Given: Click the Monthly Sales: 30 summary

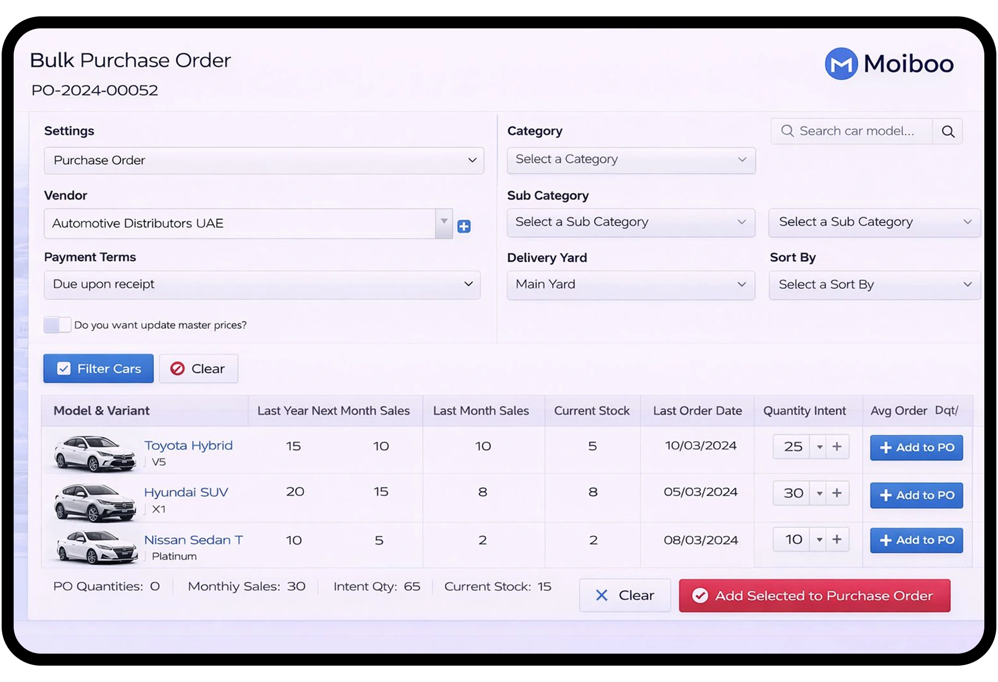Looking at the screenshot, I should [x=247, y=587].
